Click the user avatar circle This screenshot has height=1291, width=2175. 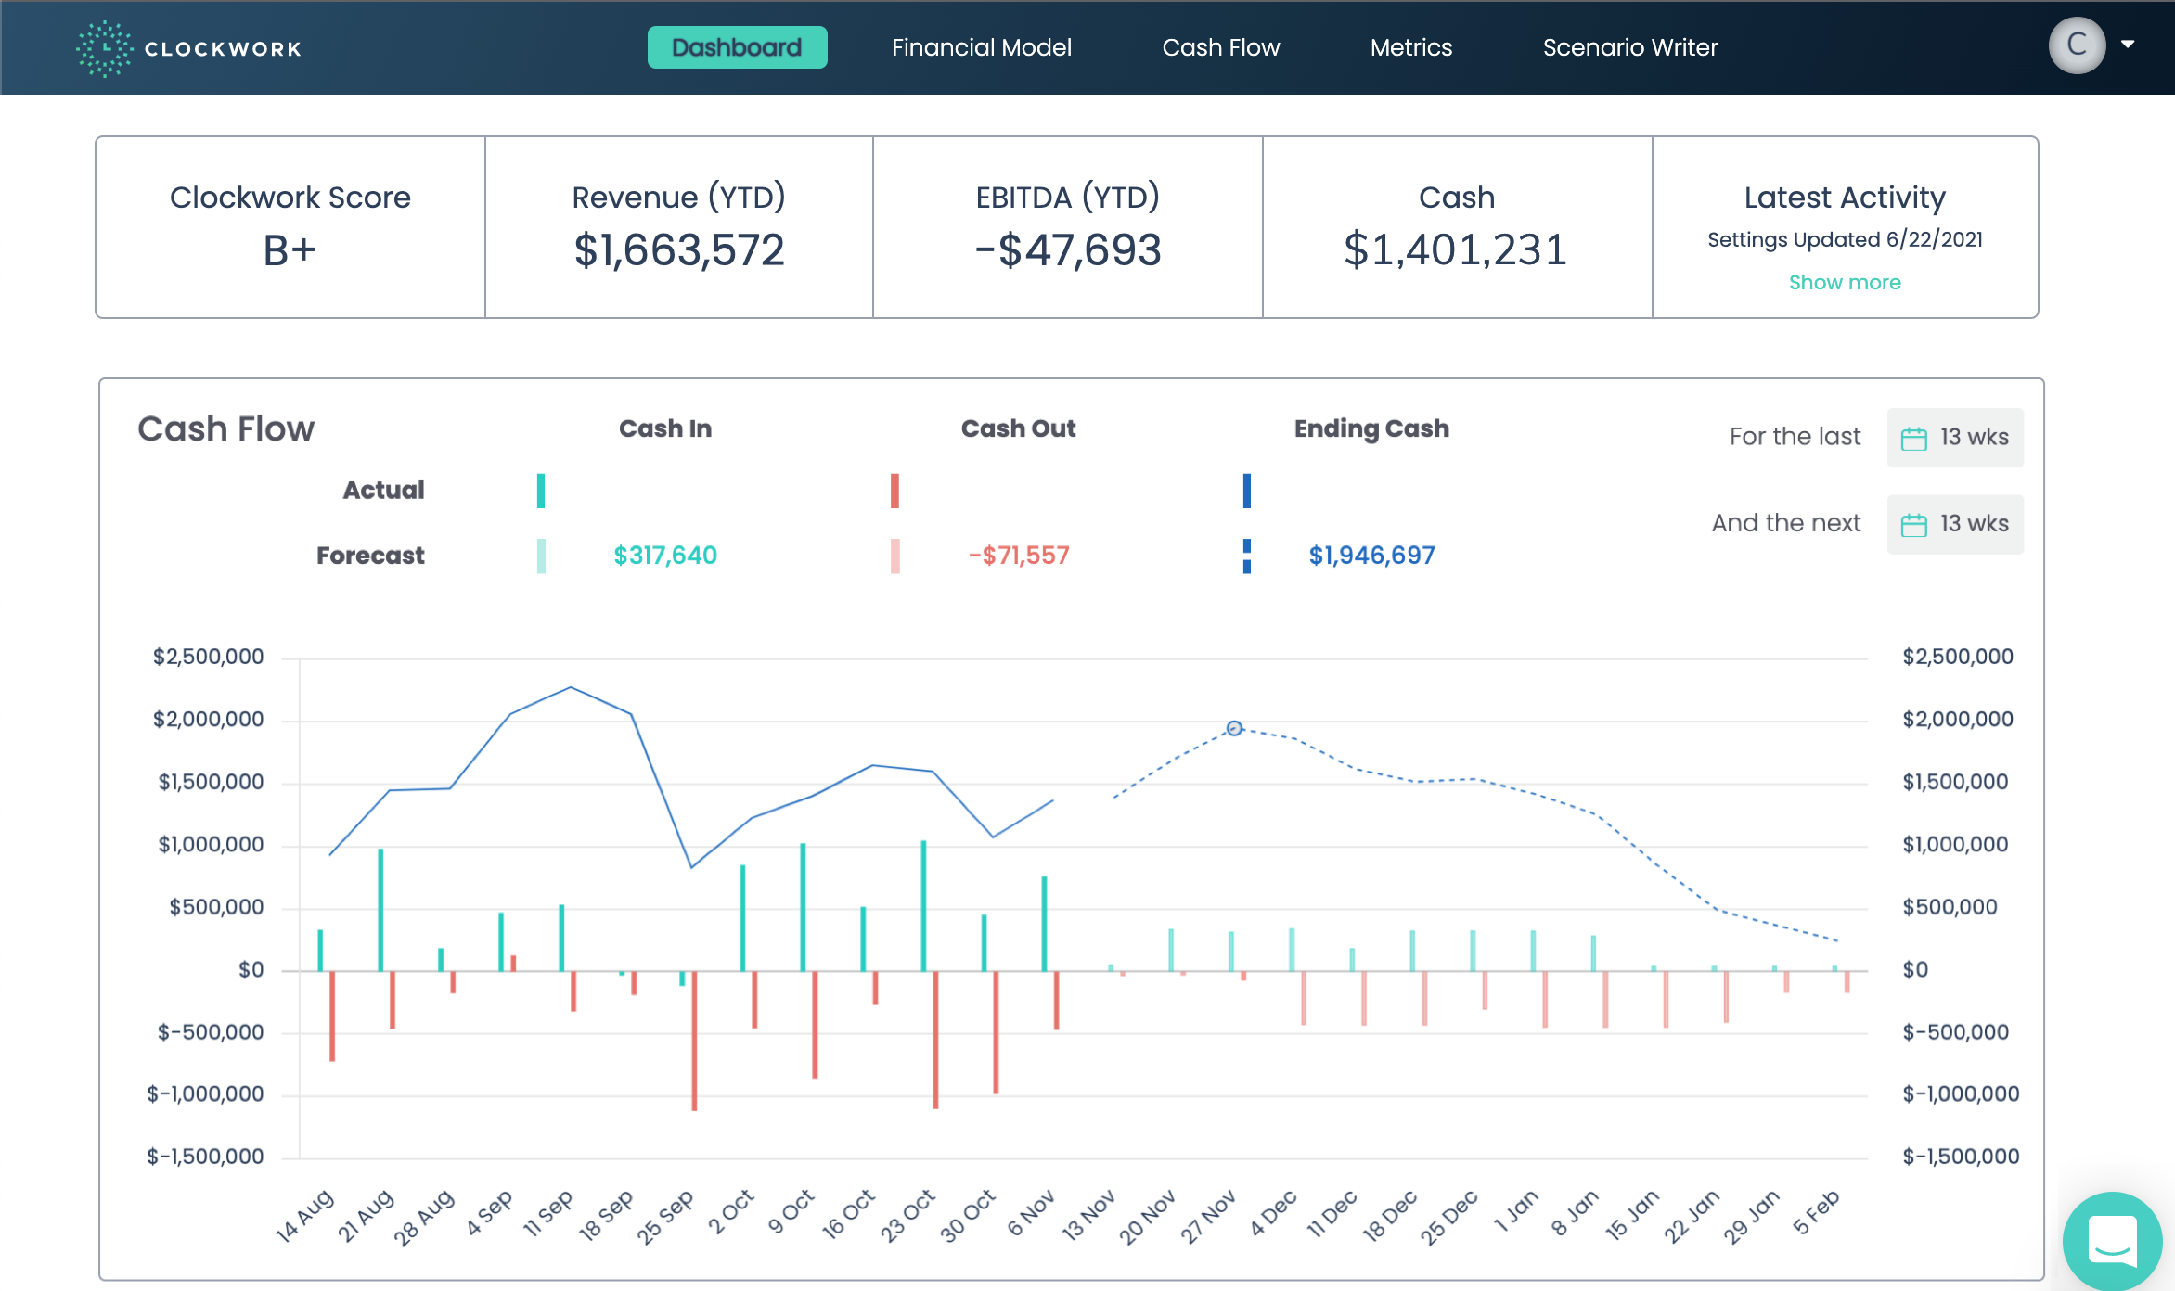tap(2076, 45)
